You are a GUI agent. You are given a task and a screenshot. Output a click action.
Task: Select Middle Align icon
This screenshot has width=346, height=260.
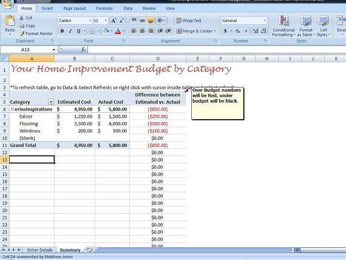[142, 21]
